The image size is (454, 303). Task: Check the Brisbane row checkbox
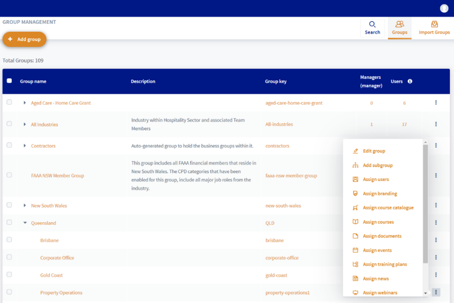point(9,240)
